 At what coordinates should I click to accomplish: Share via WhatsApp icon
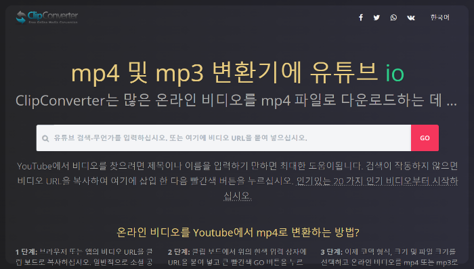(393, 18)
